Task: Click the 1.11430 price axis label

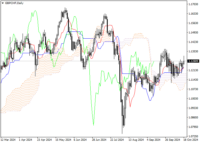Action: point(193,80)
